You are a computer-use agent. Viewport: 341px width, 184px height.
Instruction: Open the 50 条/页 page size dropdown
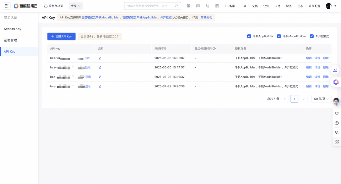[x=321, y=99]
